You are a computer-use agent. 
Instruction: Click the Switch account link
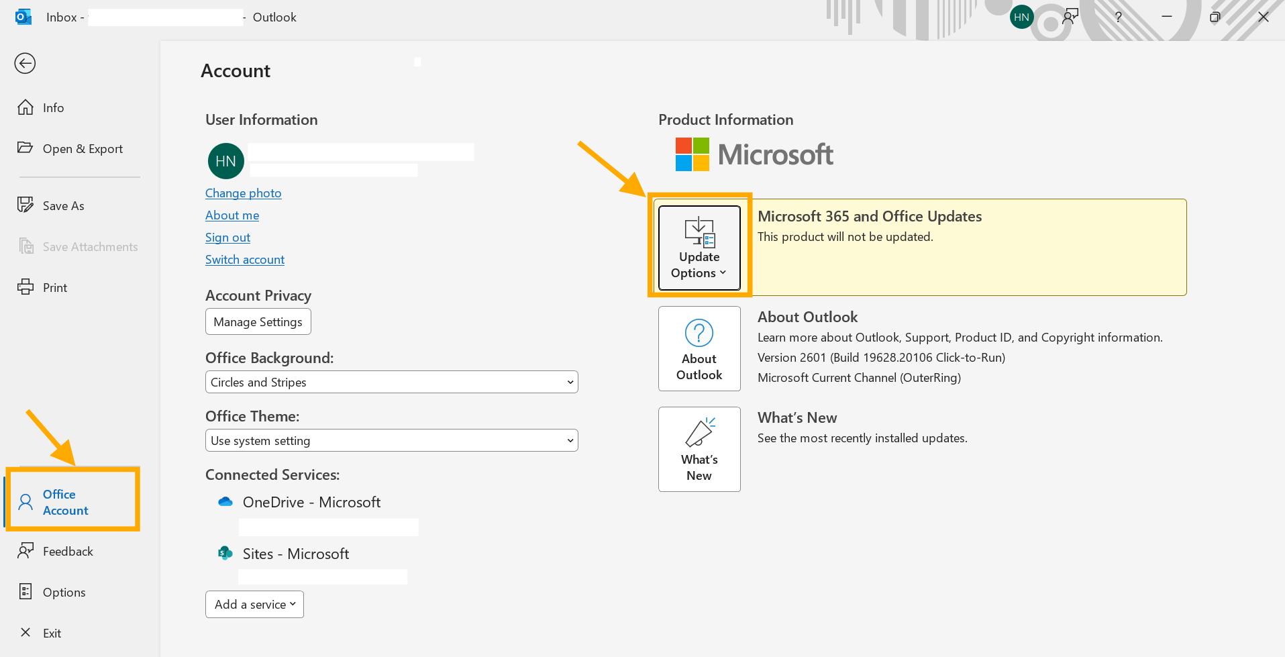click(245, 260)
